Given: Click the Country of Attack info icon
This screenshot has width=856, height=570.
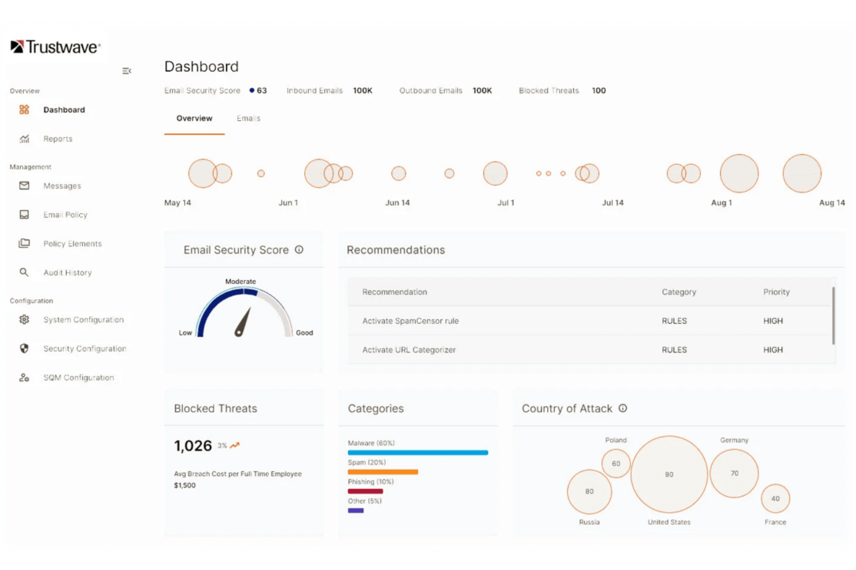Looking at the screenshot, I should click(x=622, y=408).
